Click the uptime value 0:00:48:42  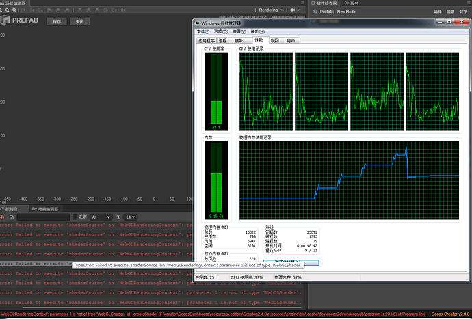click(x=306, y=246)
